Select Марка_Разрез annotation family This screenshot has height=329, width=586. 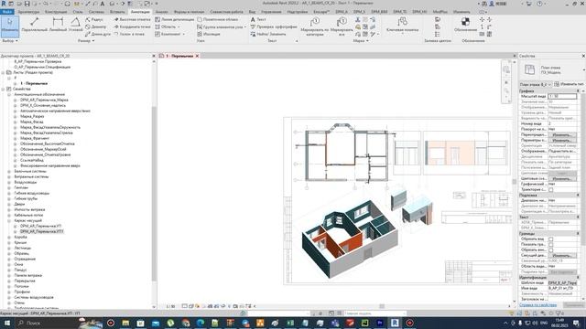coord(32,116)
